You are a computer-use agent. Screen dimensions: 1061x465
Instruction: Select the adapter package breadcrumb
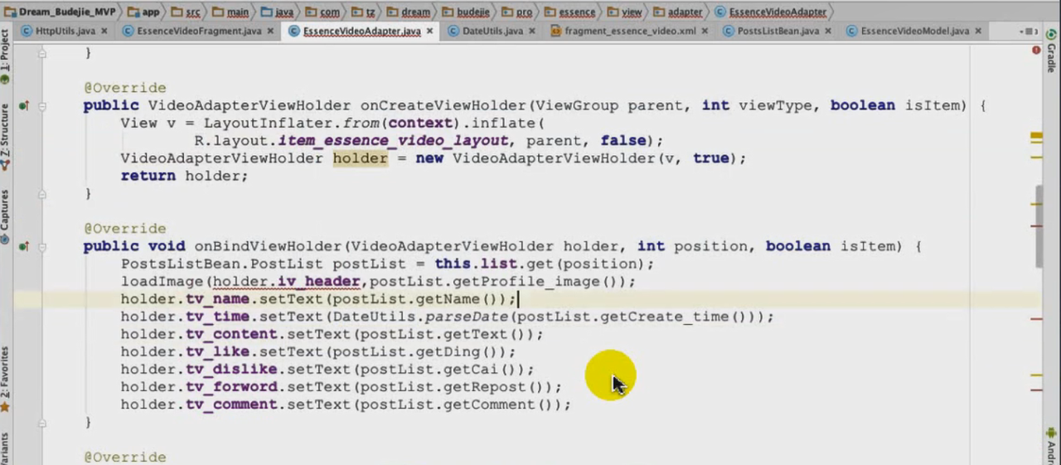coord(679,12)
